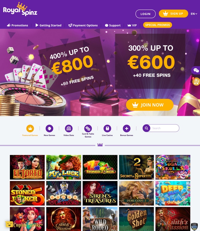Click the SIGN UP button
This screenshot has height=231, width=200.
pyautogui.click(x=173, y=14)
